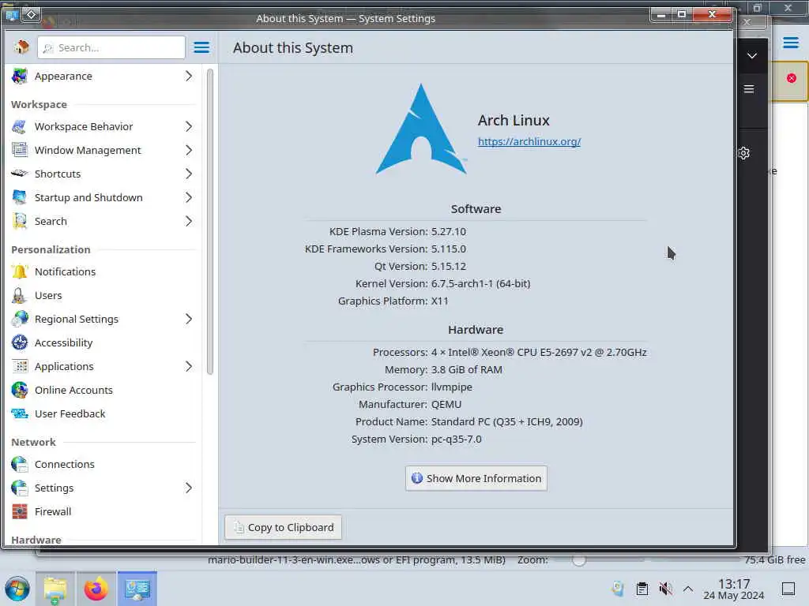Open the blue hamburger menu in background window

click(790, 43)
